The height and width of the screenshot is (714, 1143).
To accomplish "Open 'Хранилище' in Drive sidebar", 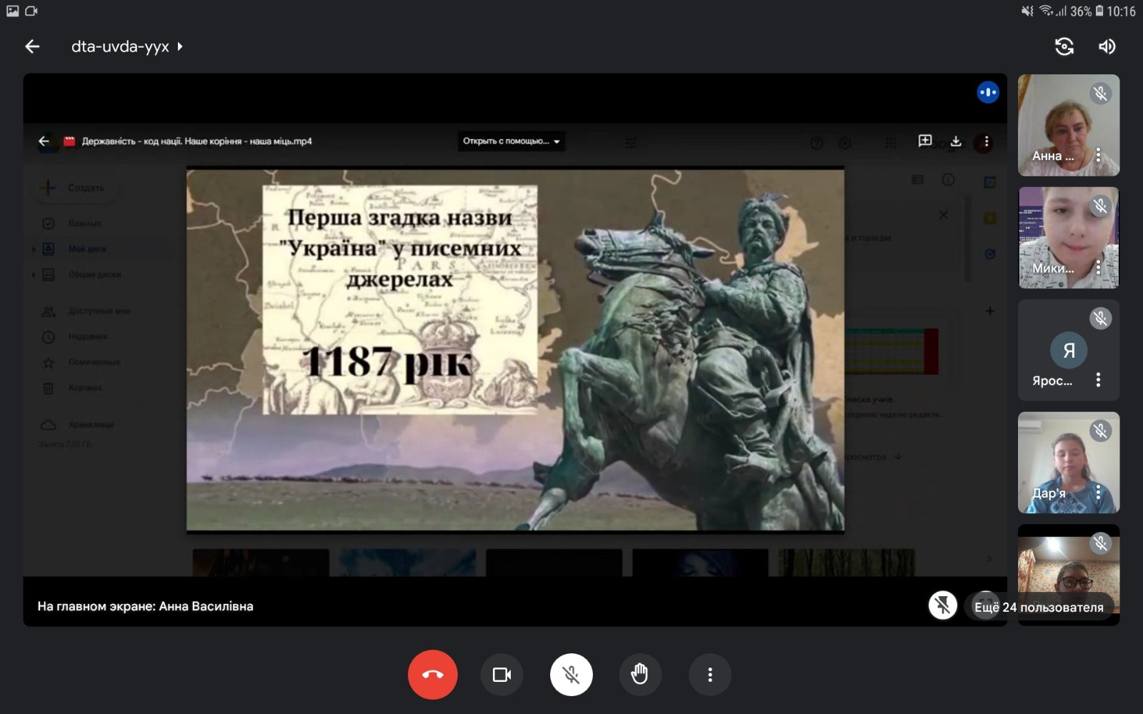I will coord(91,424).
